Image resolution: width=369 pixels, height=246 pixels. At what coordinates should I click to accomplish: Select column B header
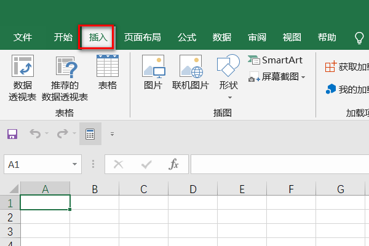point(95,189)
